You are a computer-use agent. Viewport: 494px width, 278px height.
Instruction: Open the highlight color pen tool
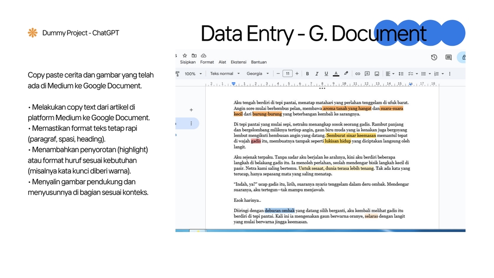(x=346, y=74)
